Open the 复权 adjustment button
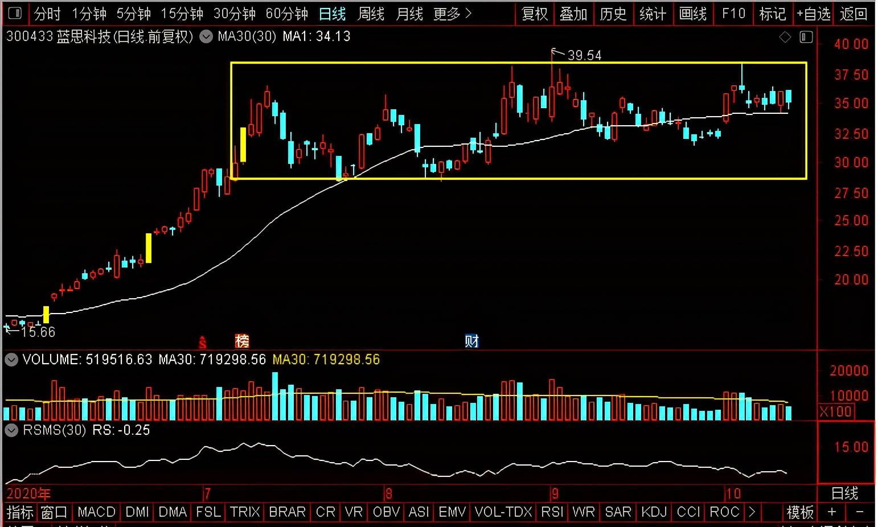The image size is (878, 527). point(535,14)
